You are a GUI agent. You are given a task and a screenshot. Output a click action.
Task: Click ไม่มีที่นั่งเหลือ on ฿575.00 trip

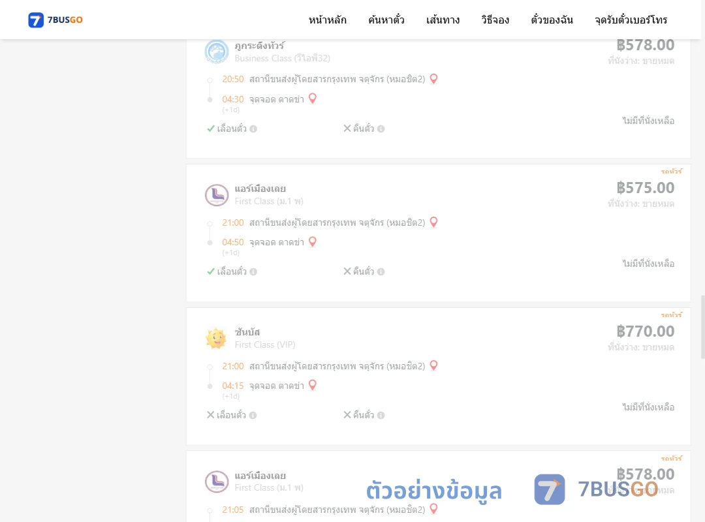[x=648, y=264]
